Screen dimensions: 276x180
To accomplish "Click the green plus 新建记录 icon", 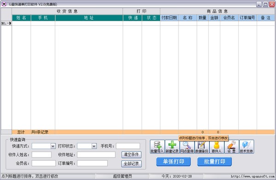I will [x=172, y=147].
